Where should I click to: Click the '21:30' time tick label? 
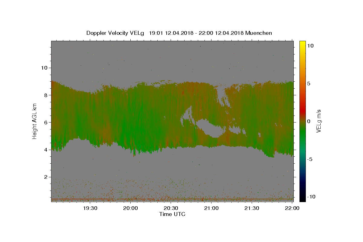252,208
